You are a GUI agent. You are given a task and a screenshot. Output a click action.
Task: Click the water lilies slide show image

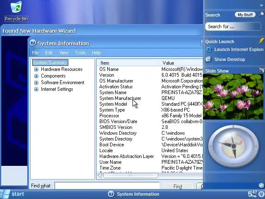coord(233,97)
